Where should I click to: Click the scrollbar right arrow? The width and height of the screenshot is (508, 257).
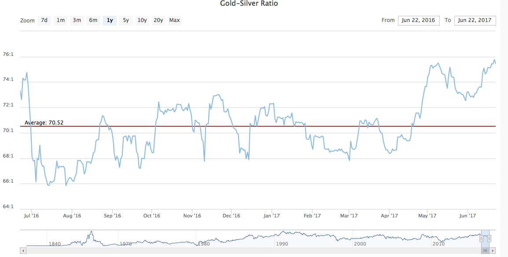pyautogui.click(x=493, y=250)
